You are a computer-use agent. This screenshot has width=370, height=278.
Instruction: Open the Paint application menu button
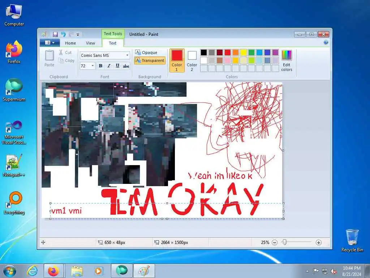pyautogui.click(x=50, y=43)
